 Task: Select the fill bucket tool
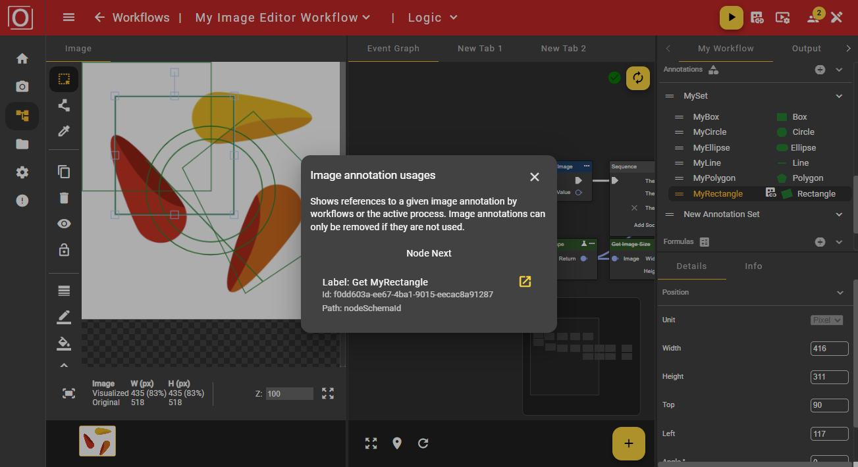[x=64, y=343]
